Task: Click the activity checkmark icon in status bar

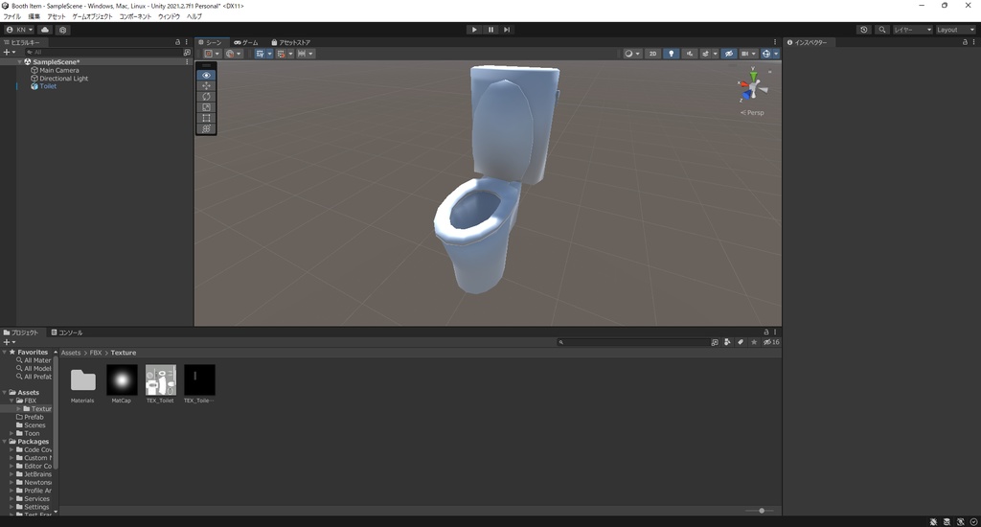Action: 973,521
